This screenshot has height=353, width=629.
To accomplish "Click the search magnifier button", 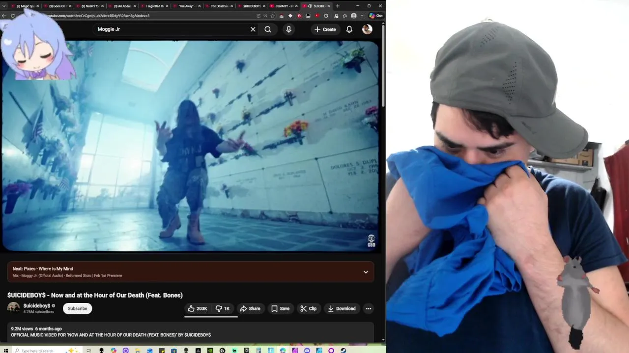I will pos(268,29).
